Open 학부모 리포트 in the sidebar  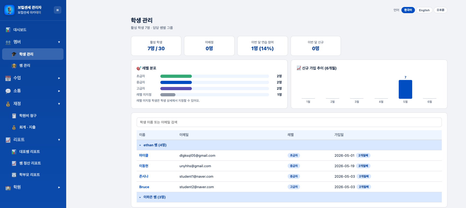pyautogui.click(x=33, y=175)
